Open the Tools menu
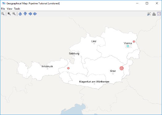This screenshot has height=115, width=162. pos(17,9)
